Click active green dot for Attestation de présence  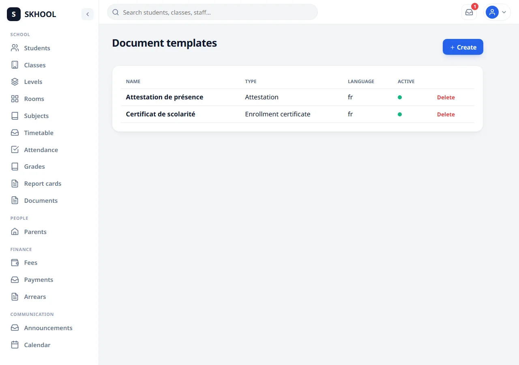coord(400,97)
